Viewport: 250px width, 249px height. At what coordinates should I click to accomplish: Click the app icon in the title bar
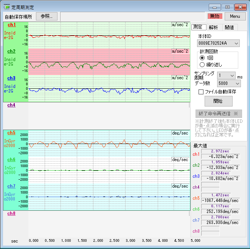pos(7,7)
